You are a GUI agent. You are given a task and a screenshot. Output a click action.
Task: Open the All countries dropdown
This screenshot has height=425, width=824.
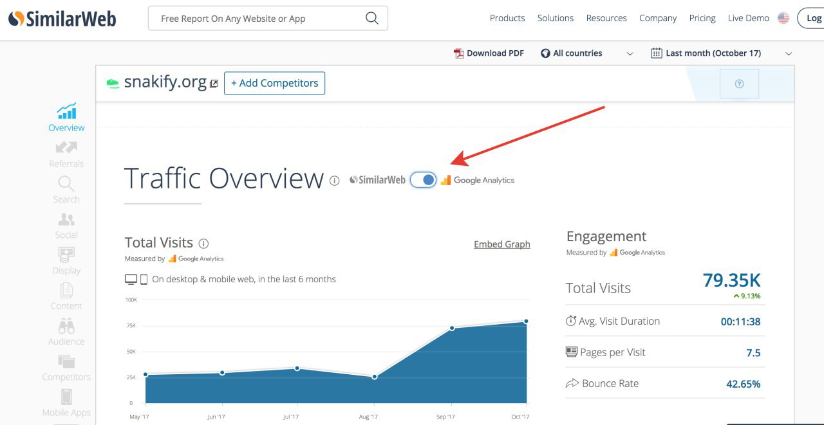pos(586,53)
